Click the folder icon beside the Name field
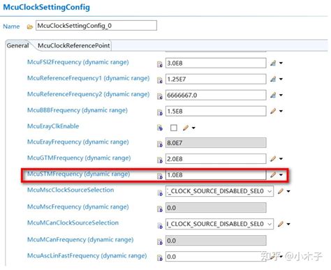331x270 pixels. click(30, 27)
